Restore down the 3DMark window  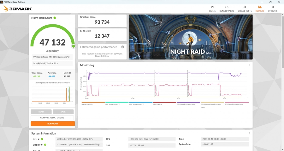(x=270, y=2)
